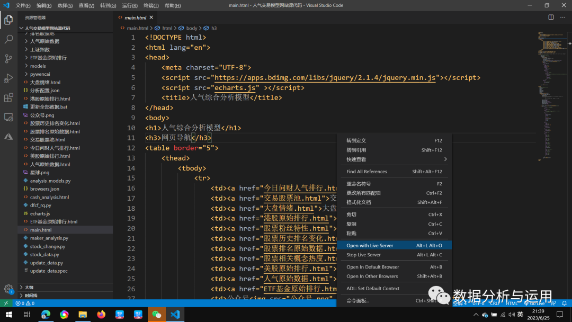Open analysis_models.py in the explorer
This screenshot has height=322, width=572.
(x=50, y=181)
